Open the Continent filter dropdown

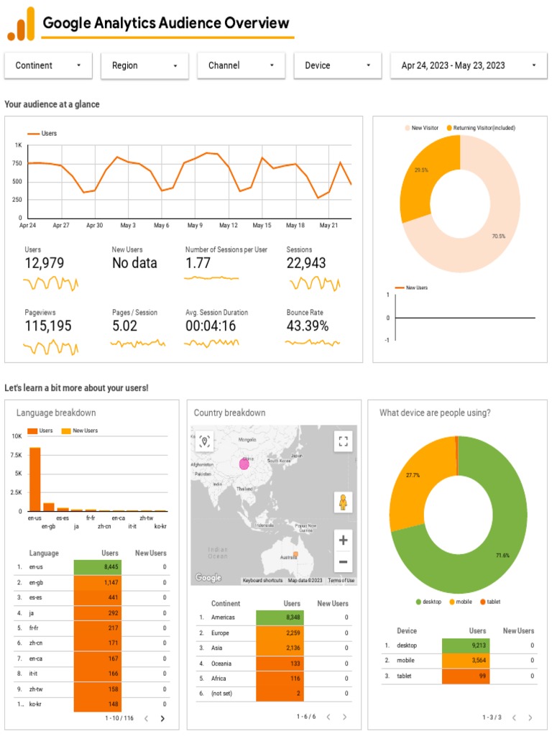[x=48, y=65]
